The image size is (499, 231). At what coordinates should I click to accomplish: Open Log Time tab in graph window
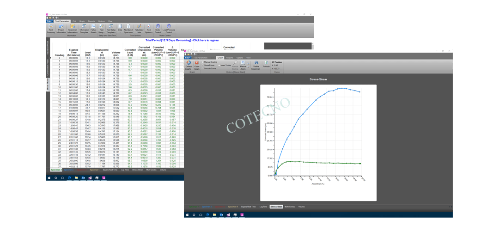pyautogui.click(x=263, y=207)
